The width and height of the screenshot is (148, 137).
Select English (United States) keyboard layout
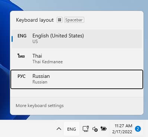pos(77,39)
